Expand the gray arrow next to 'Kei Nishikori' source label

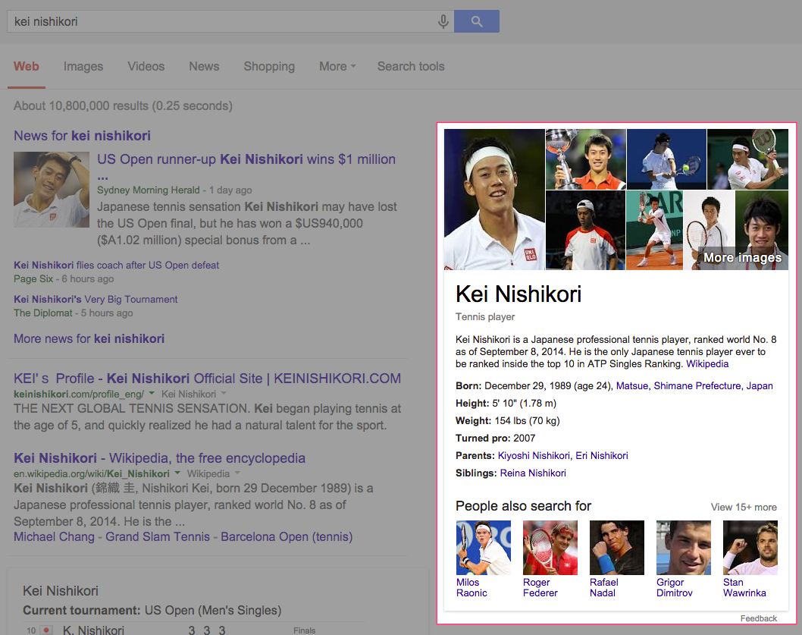coord(224,393)
